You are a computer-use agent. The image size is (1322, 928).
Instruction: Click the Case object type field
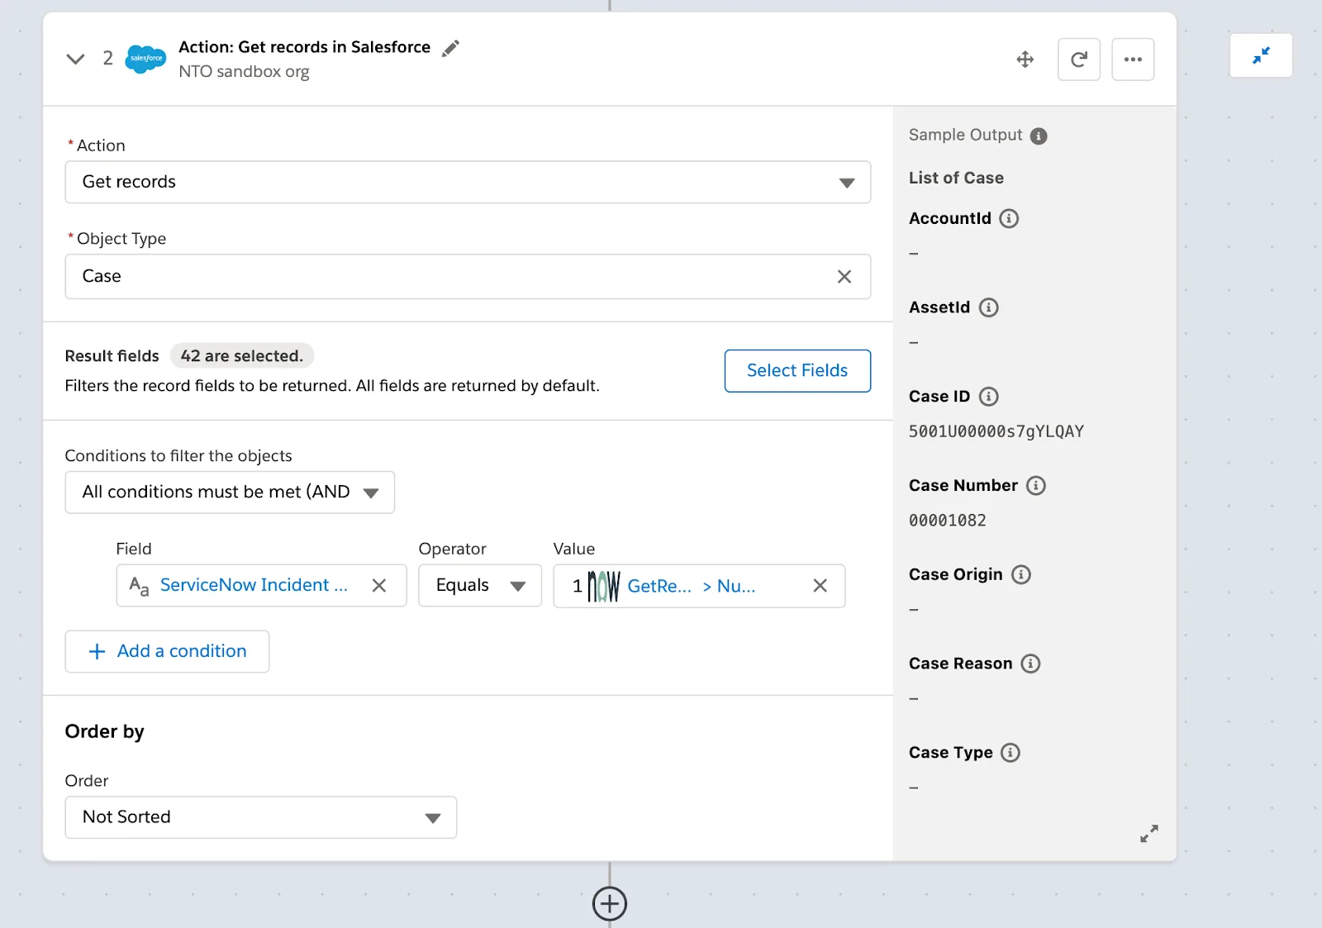tap(468, 276)
